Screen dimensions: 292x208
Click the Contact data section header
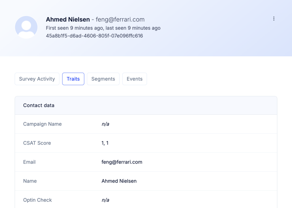coord(39,105)
